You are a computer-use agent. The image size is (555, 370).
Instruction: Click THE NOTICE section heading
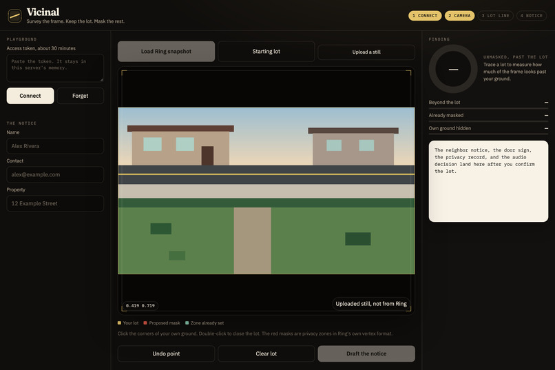coord(21,123)
